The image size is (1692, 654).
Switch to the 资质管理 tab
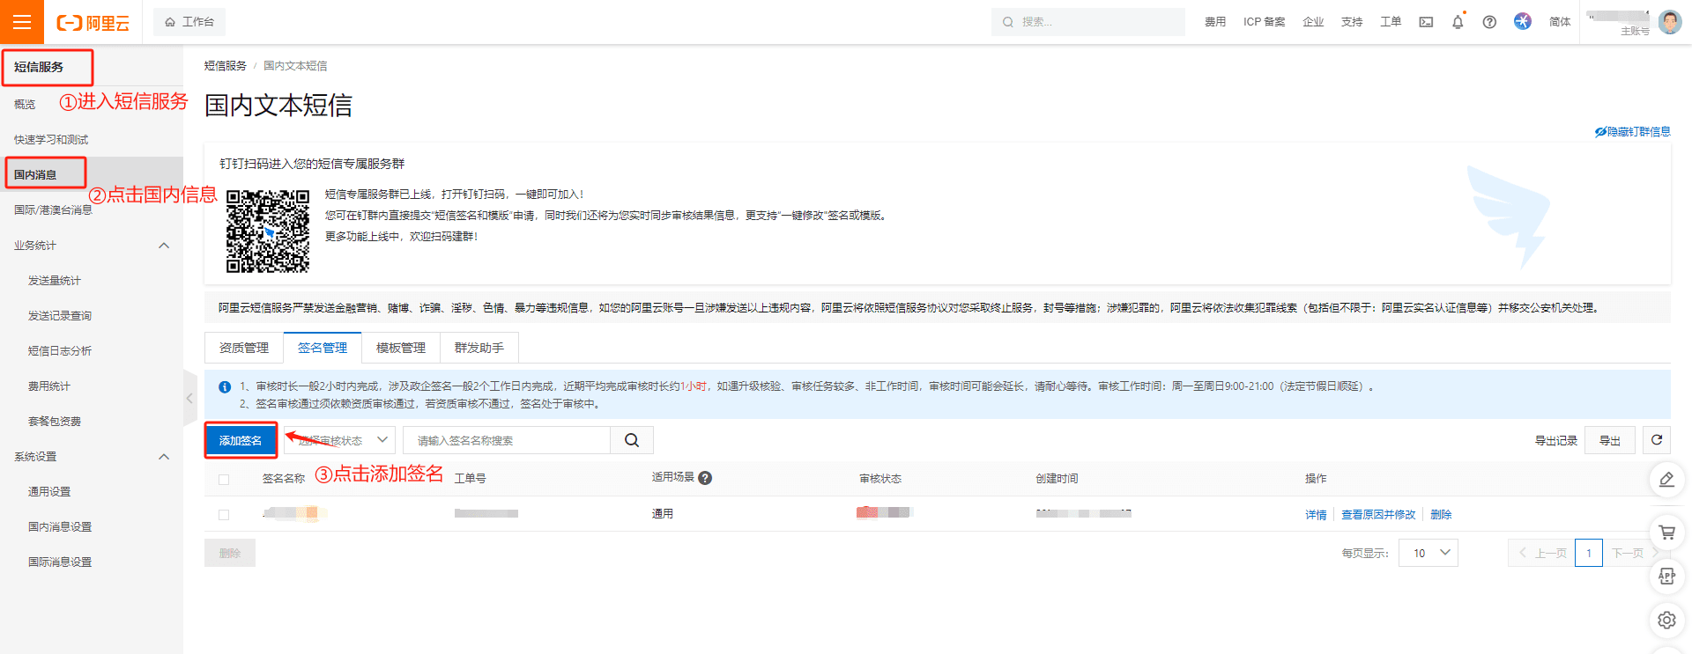point(244,348)
